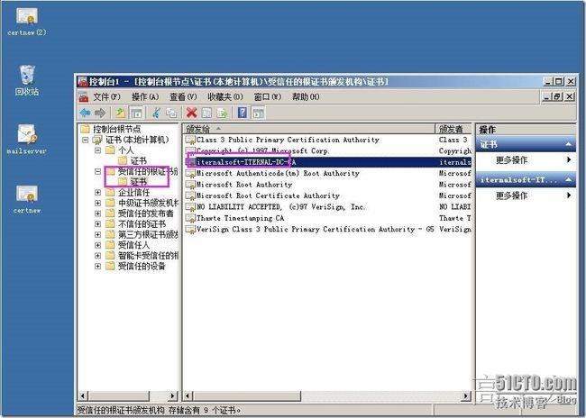
Task: Expand the 受信任的发布者 tree node
Action: click(x=97, y=214)
